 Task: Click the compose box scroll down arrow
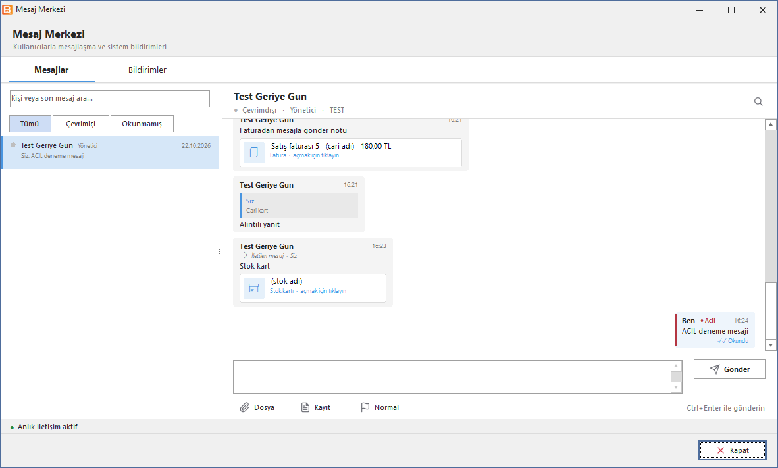pos(676,387)
